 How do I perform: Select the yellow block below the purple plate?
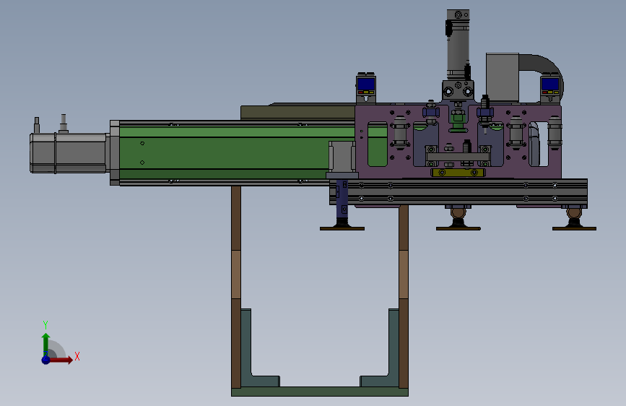point(458,173)
